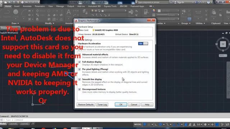Click the grid display icon in status bar

pos(145,124)
